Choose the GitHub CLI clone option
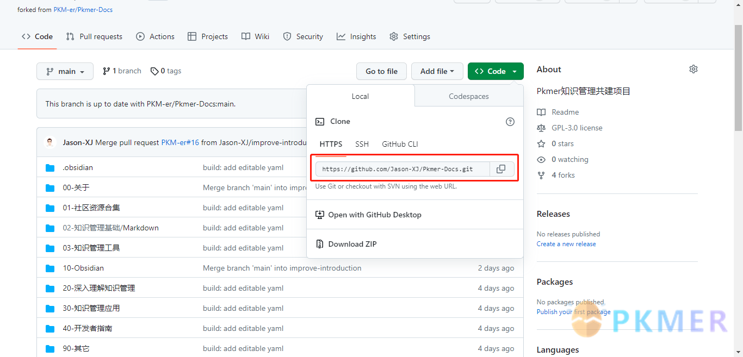 tap(400, 144)
